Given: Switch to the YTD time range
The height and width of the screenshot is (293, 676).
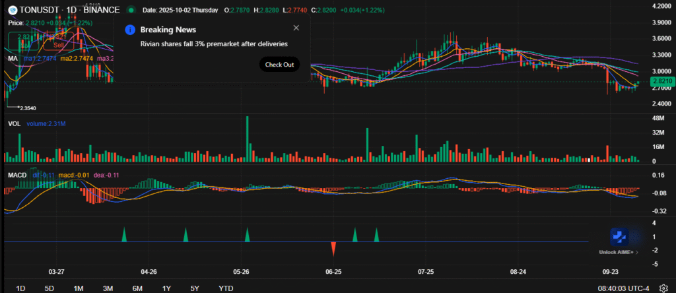Looking at the screenshot, I should 226,288.
